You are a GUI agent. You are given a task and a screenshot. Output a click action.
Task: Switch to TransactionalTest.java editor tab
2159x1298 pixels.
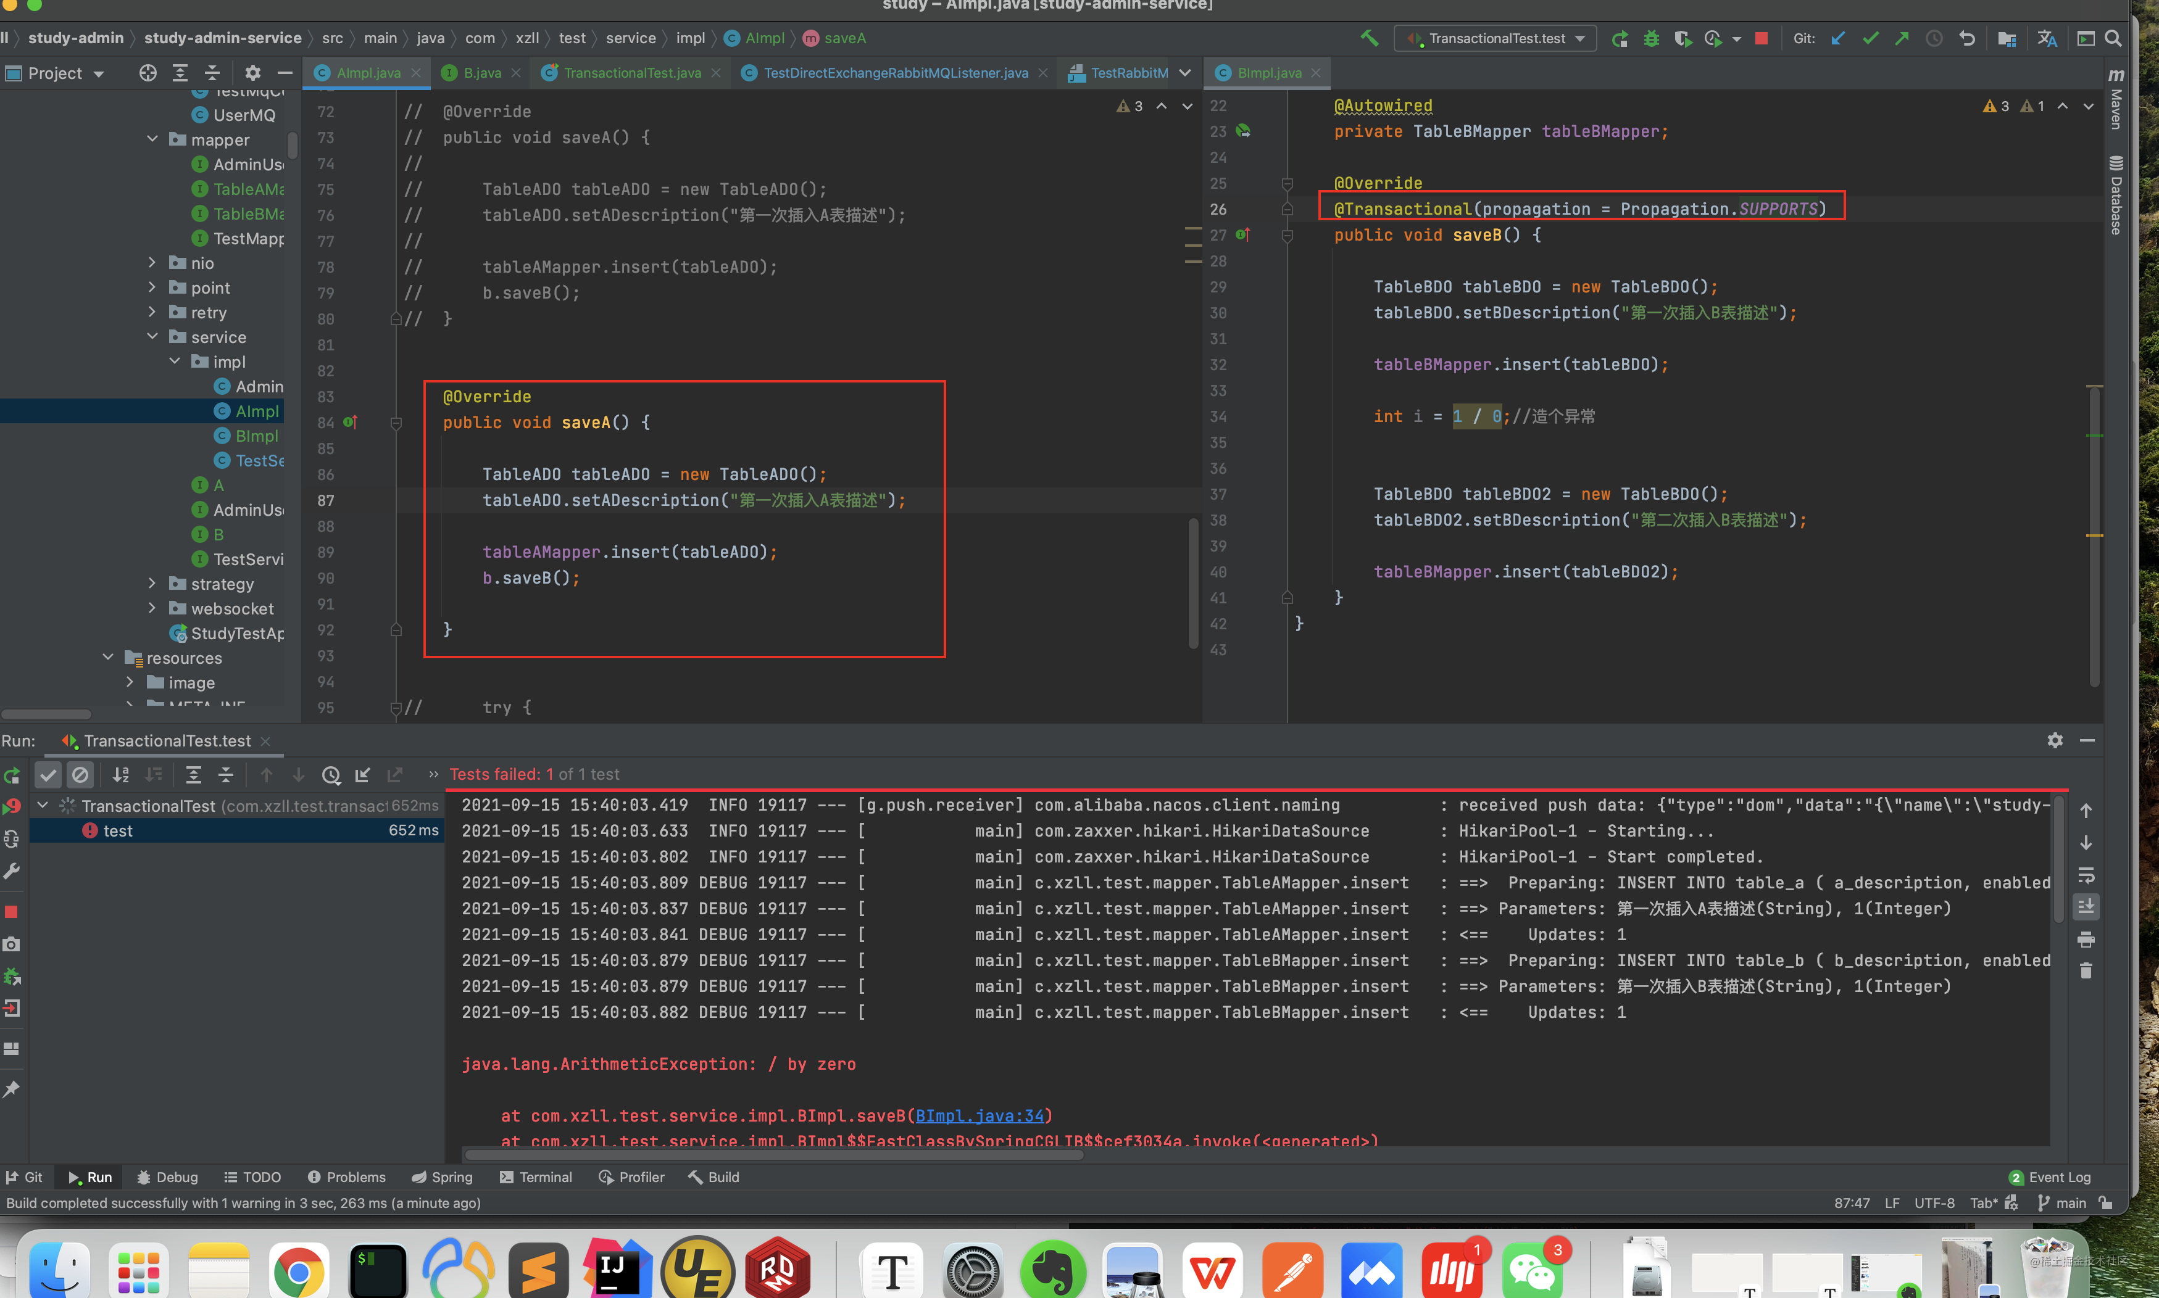click(x=631, y=73)
